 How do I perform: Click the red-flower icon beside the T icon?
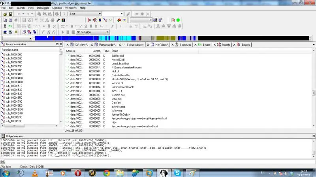tap(118, 20)
